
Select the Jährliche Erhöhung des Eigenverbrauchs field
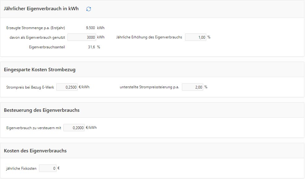[195, 37]
